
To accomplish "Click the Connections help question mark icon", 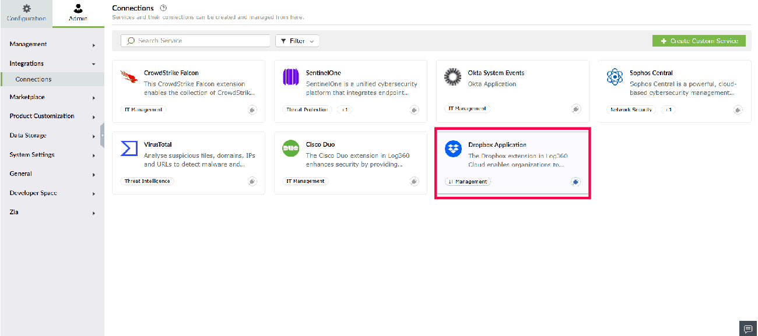I will (163, 8).
